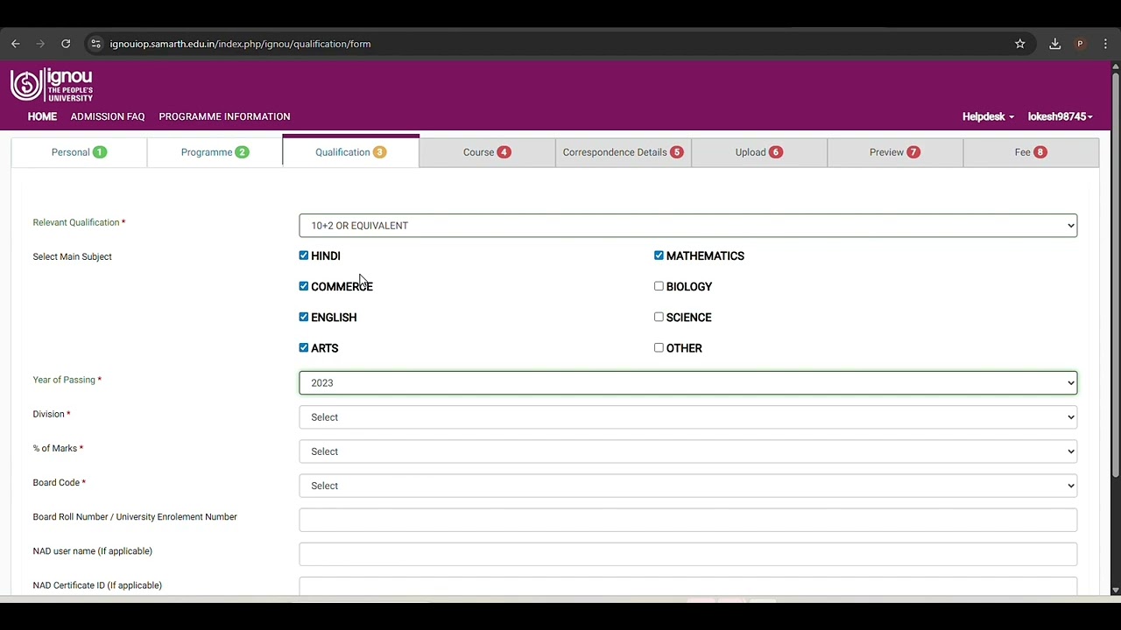Open the Fee tab

(1031, 152)
